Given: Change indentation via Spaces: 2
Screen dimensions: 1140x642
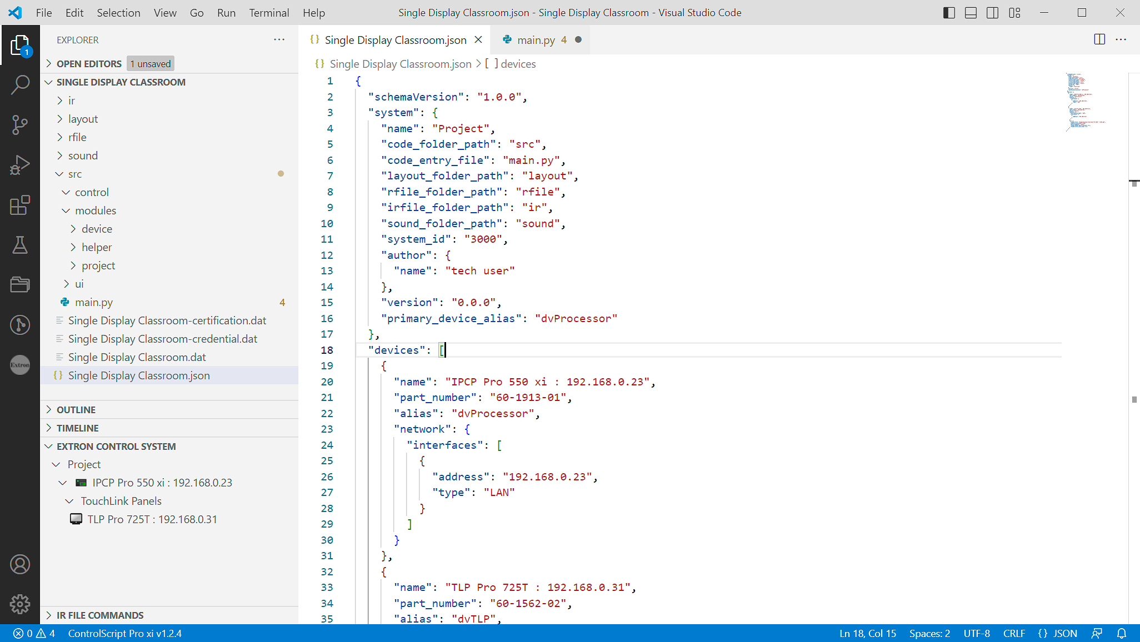Looking at the screenshot, I should pos(929,634).
